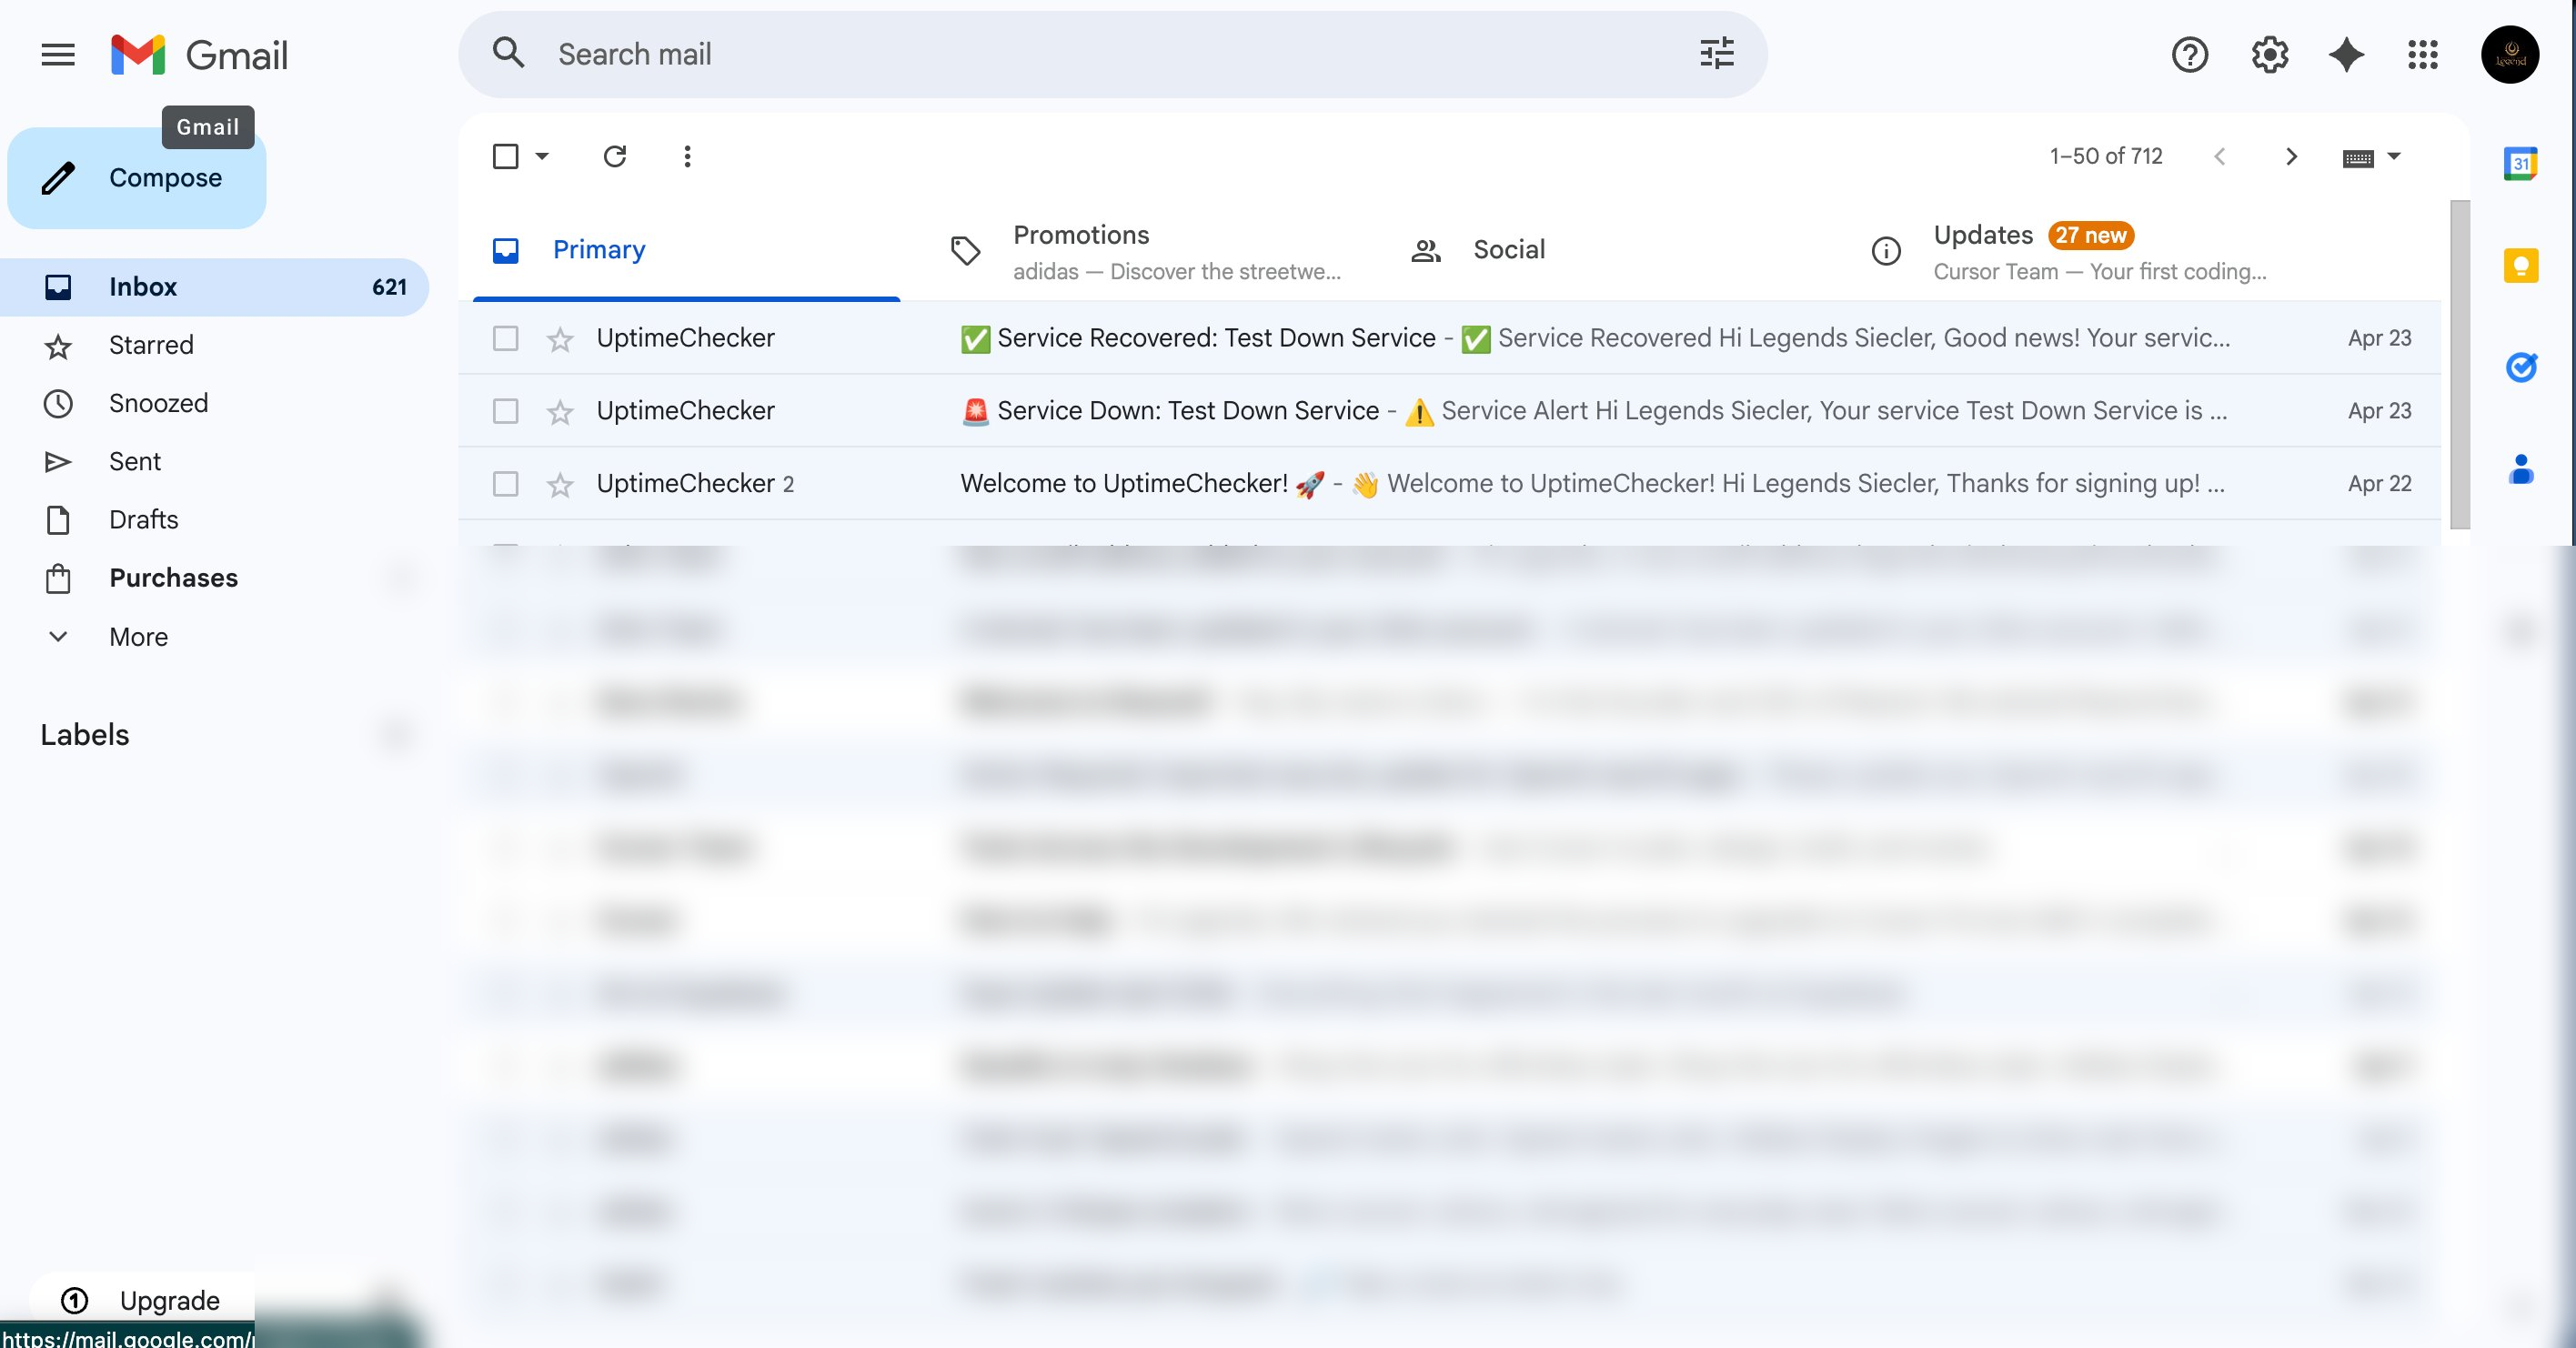Open Contacts side panel icon

(x=2520, y=469)
